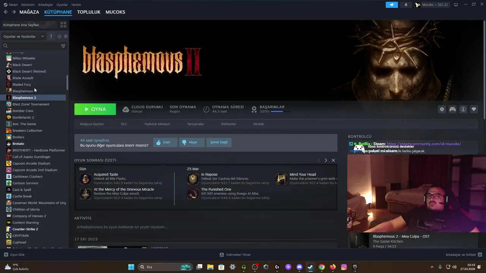Open the Steam announcements megaphone
This screenshot has height=273, width=486.
click(391, 5)
